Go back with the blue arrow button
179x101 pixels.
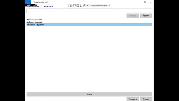[x=28, y=2]
